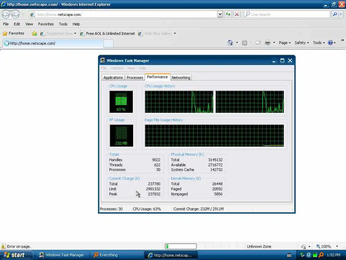Image resolution: width=346 pixels, height=260 pixels.
Task: Click the popup blocker status bar icon
Action: 304,246
